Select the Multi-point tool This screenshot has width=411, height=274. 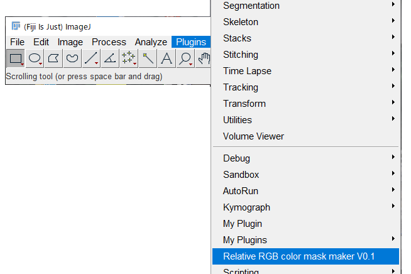129,58
